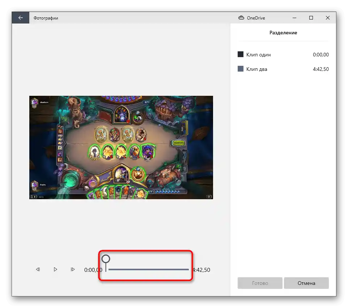The width and height of the screenshot is (348, 308).
Task: Close the Фотографии window
Action: pos(328,18)
